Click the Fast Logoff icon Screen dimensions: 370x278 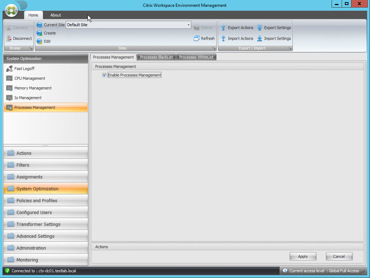pos(9,69)
